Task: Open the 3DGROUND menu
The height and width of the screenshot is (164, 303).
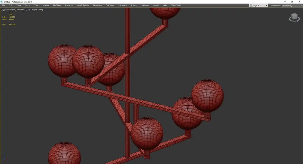Action: [176, 5]
